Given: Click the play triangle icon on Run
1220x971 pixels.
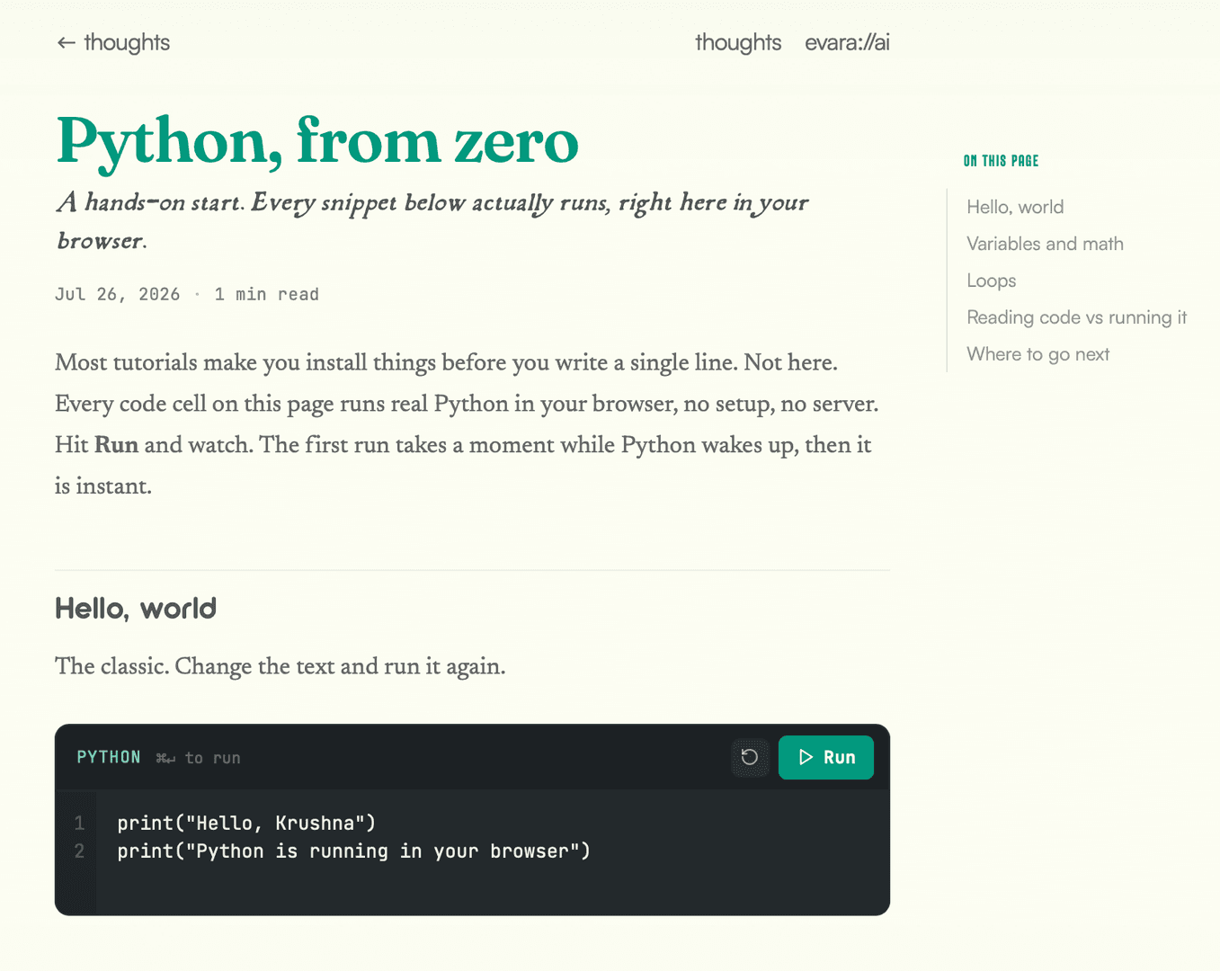Looking at the screenshot, I should click(x=806, y=757).
